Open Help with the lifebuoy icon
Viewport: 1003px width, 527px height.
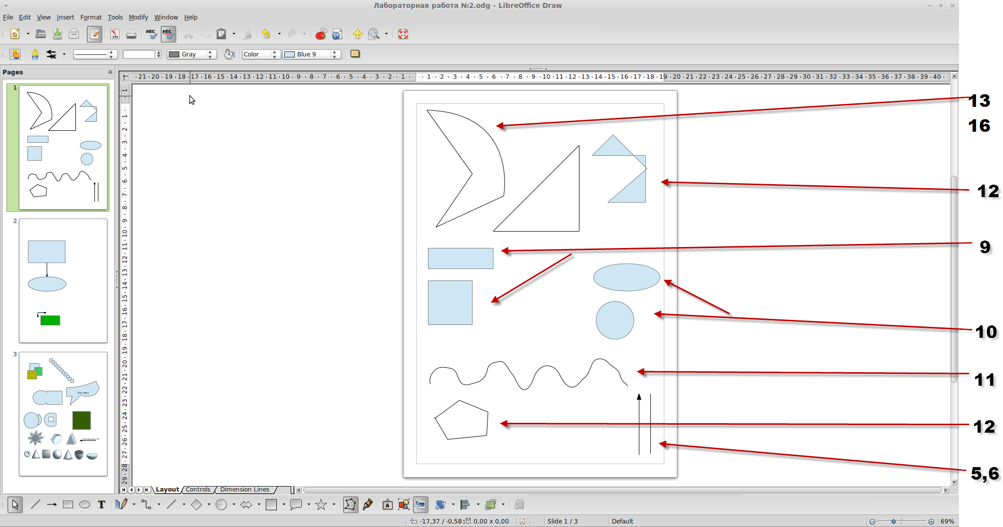(x=403, y=34)
